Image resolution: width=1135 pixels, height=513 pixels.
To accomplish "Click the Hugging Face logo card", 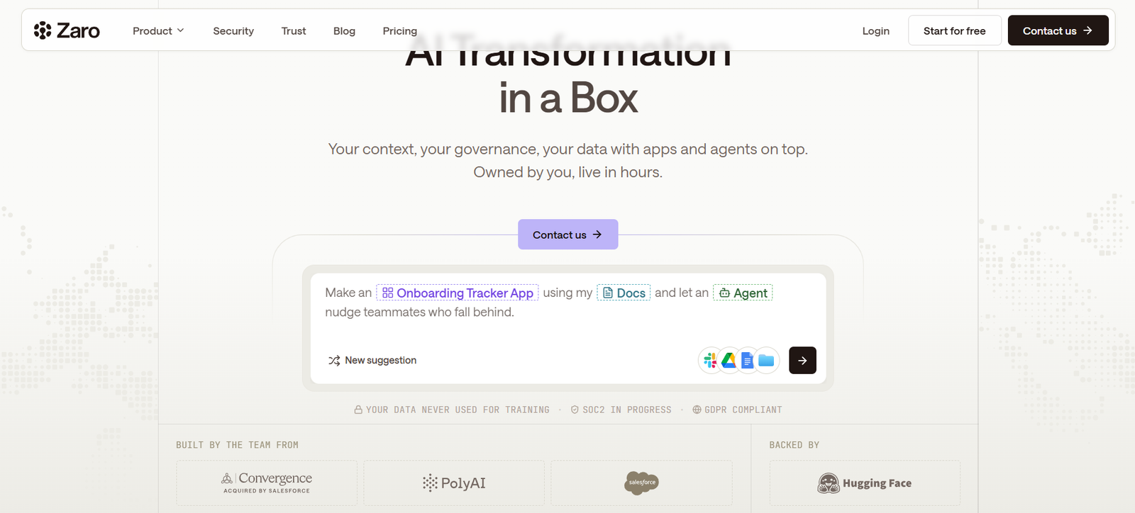I will pyautogui.click(x=865, y=483).
